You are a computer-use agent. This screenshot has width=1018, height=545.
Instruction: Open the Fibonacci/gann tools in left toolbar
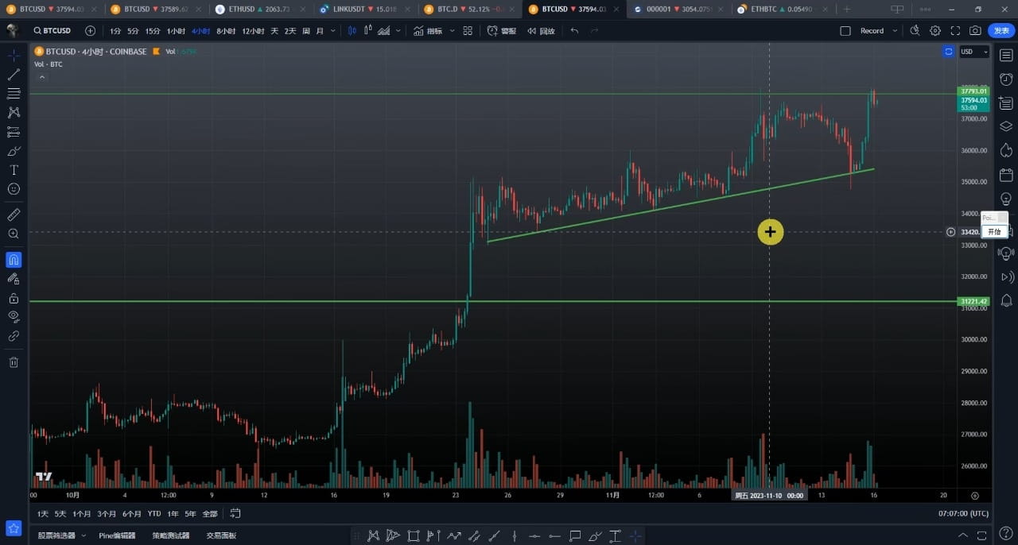tap(14, 94)
